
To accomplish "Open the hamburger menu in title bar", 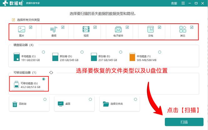I will tap(183, 3).
